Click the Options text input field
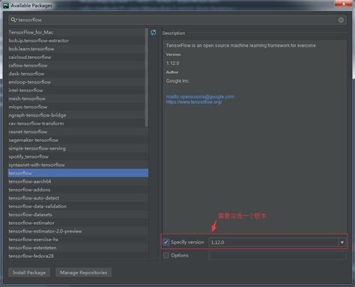Image resolution: width=355 pixels, height=287 pixels. (277, 256)
